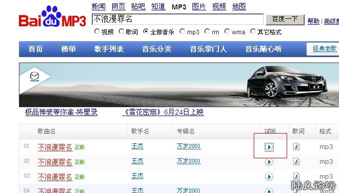
Task: Click the 《雪花密扇》6月24日上映 link
Action: point(163,112)
